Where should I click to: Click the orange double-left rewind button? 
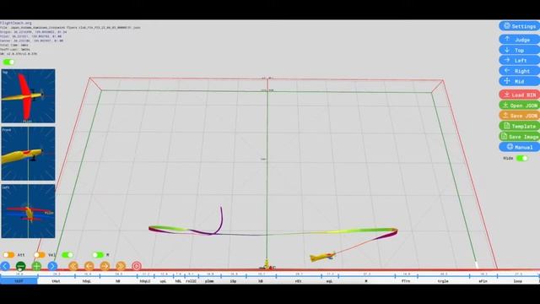point(73,266)
